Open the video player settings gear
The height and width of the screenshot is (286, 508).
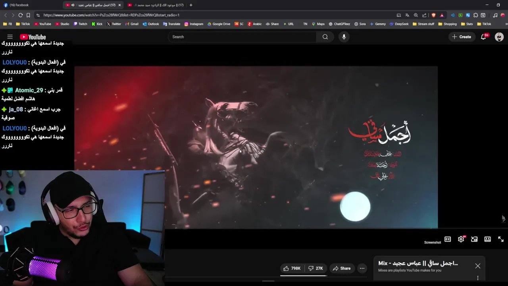[461, 239]
